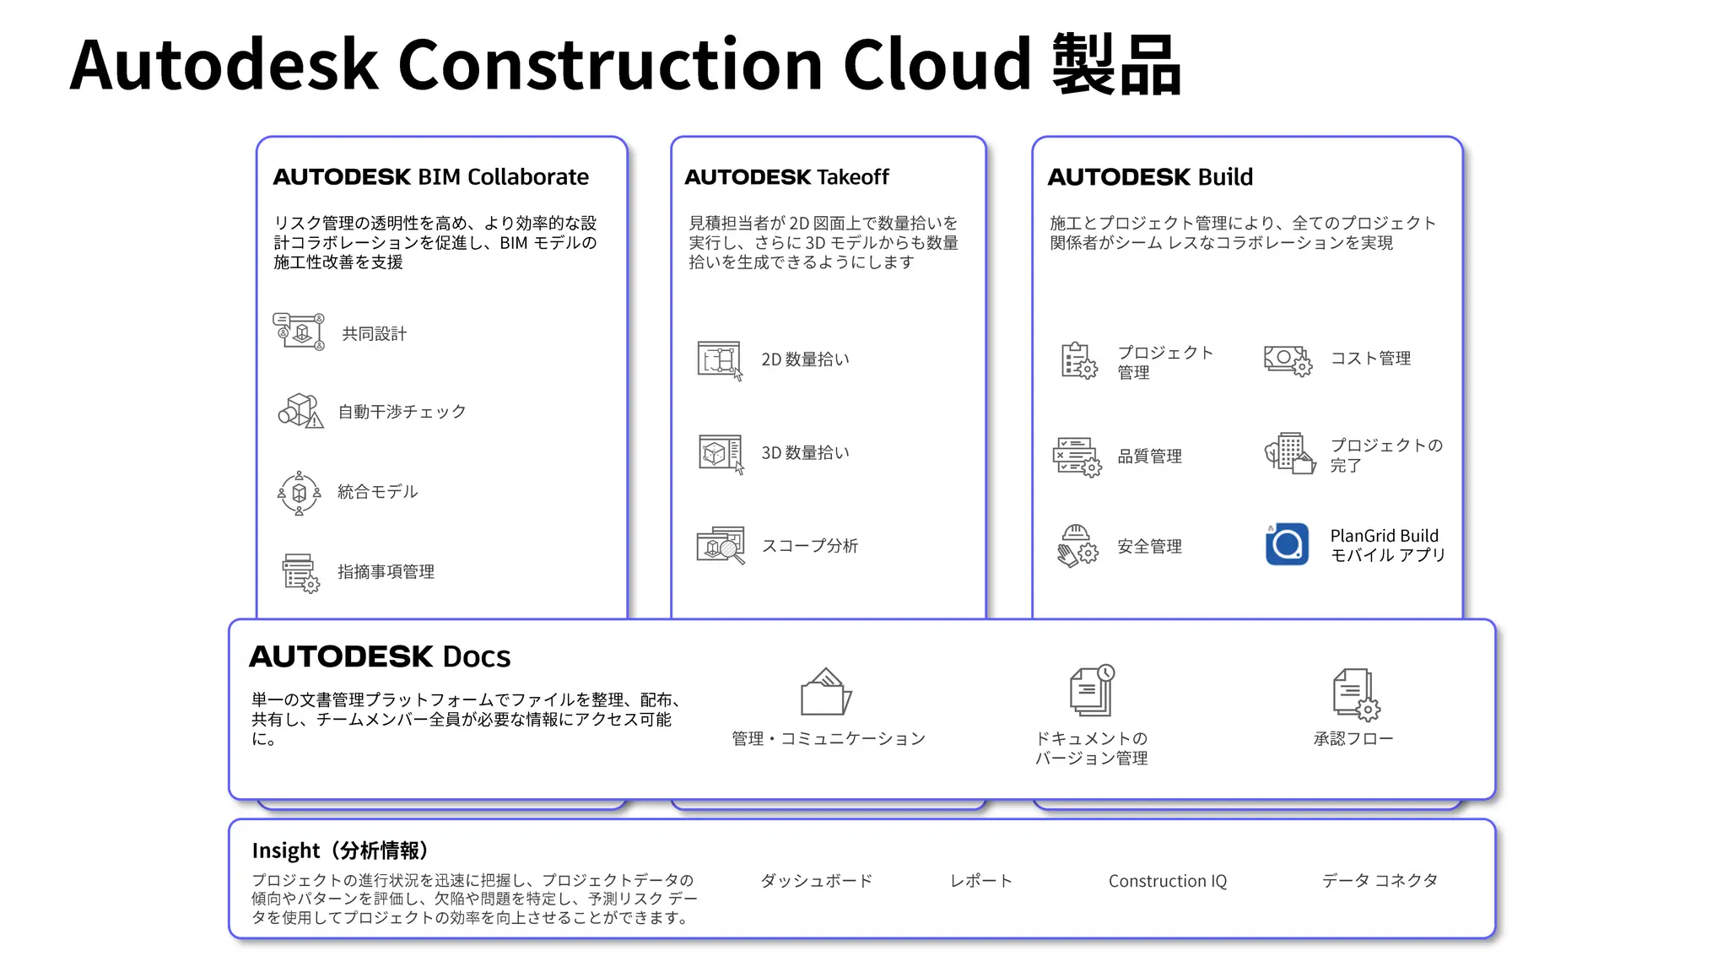This screenshot has height=972, width=1728.
Task: Click the document version management icon
Action: pyautogui.click(x=1093, y=690)
